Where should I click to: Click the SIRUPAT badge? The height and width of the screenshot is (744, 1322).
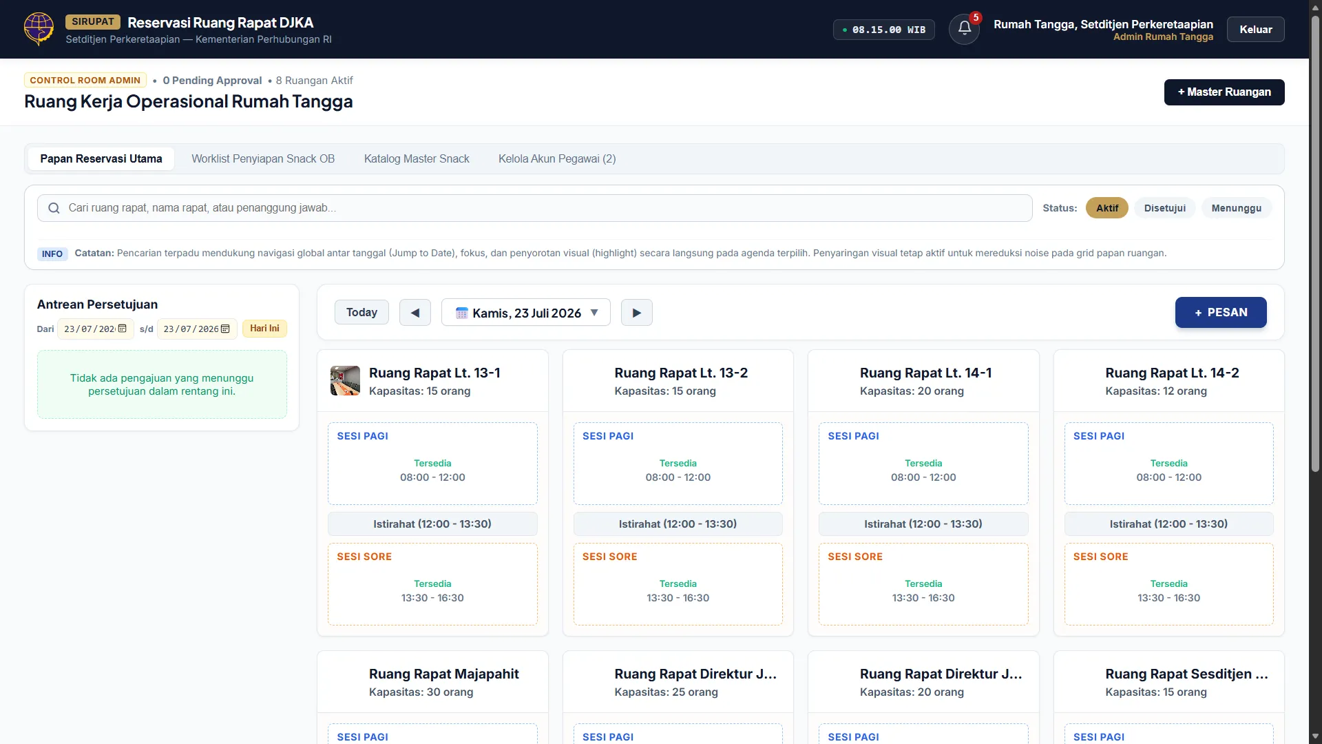[x=93, y=22]
